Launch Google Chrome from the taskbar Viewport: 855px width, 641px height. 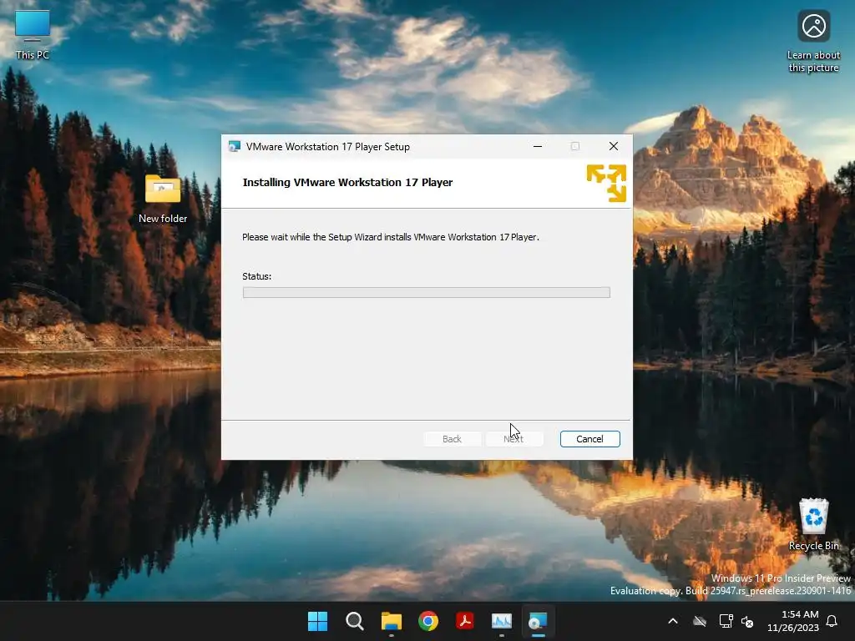(x=428, y=621)
